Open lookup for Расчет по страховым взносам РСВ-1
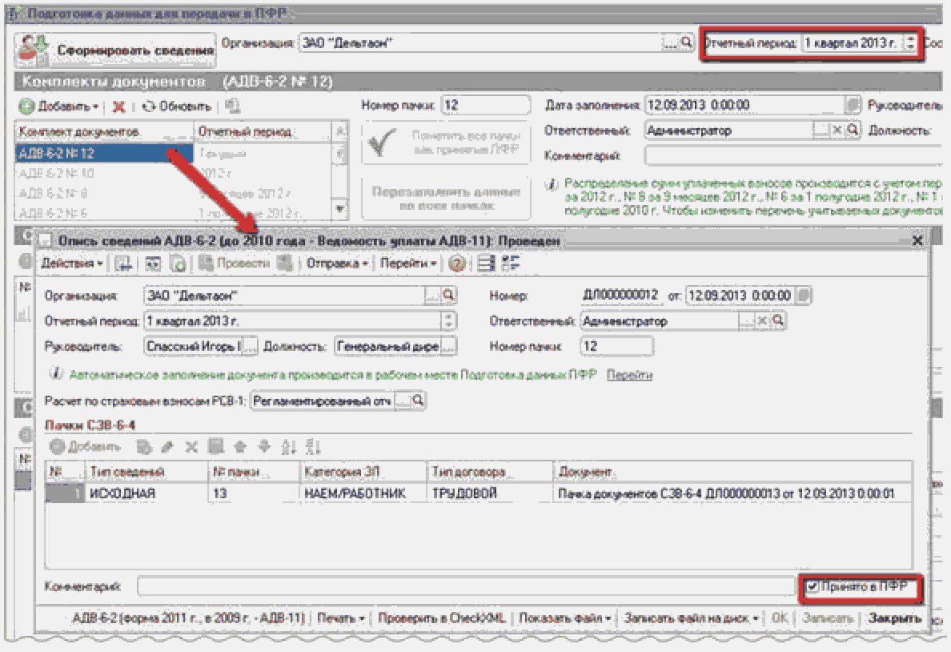Viewport: 951px width, 652px height. click(x=417, y=400)
